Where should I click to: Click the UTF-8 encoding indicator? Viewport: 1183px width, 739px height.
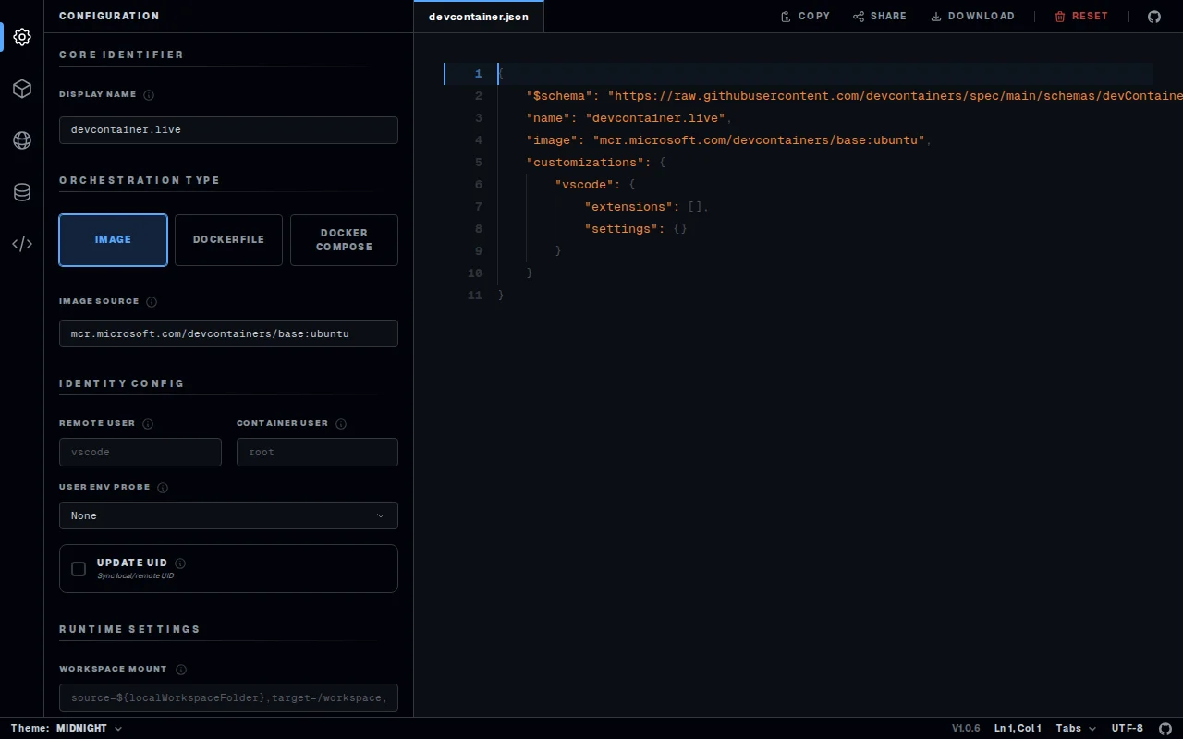(1128, 728)
